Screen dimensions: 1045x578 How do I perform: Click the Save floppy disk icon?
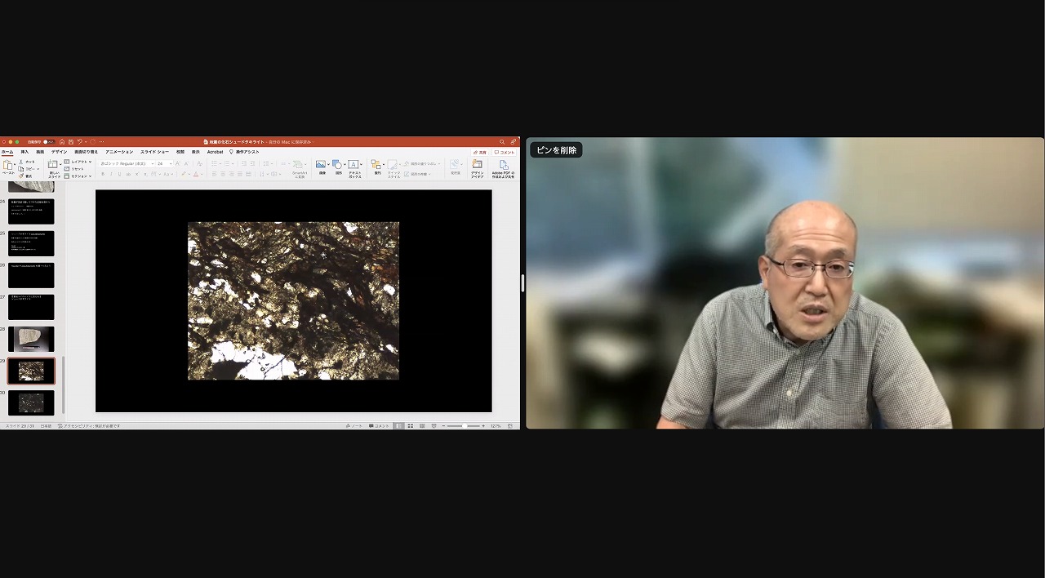pyautogui.click(x=71, y=142)
